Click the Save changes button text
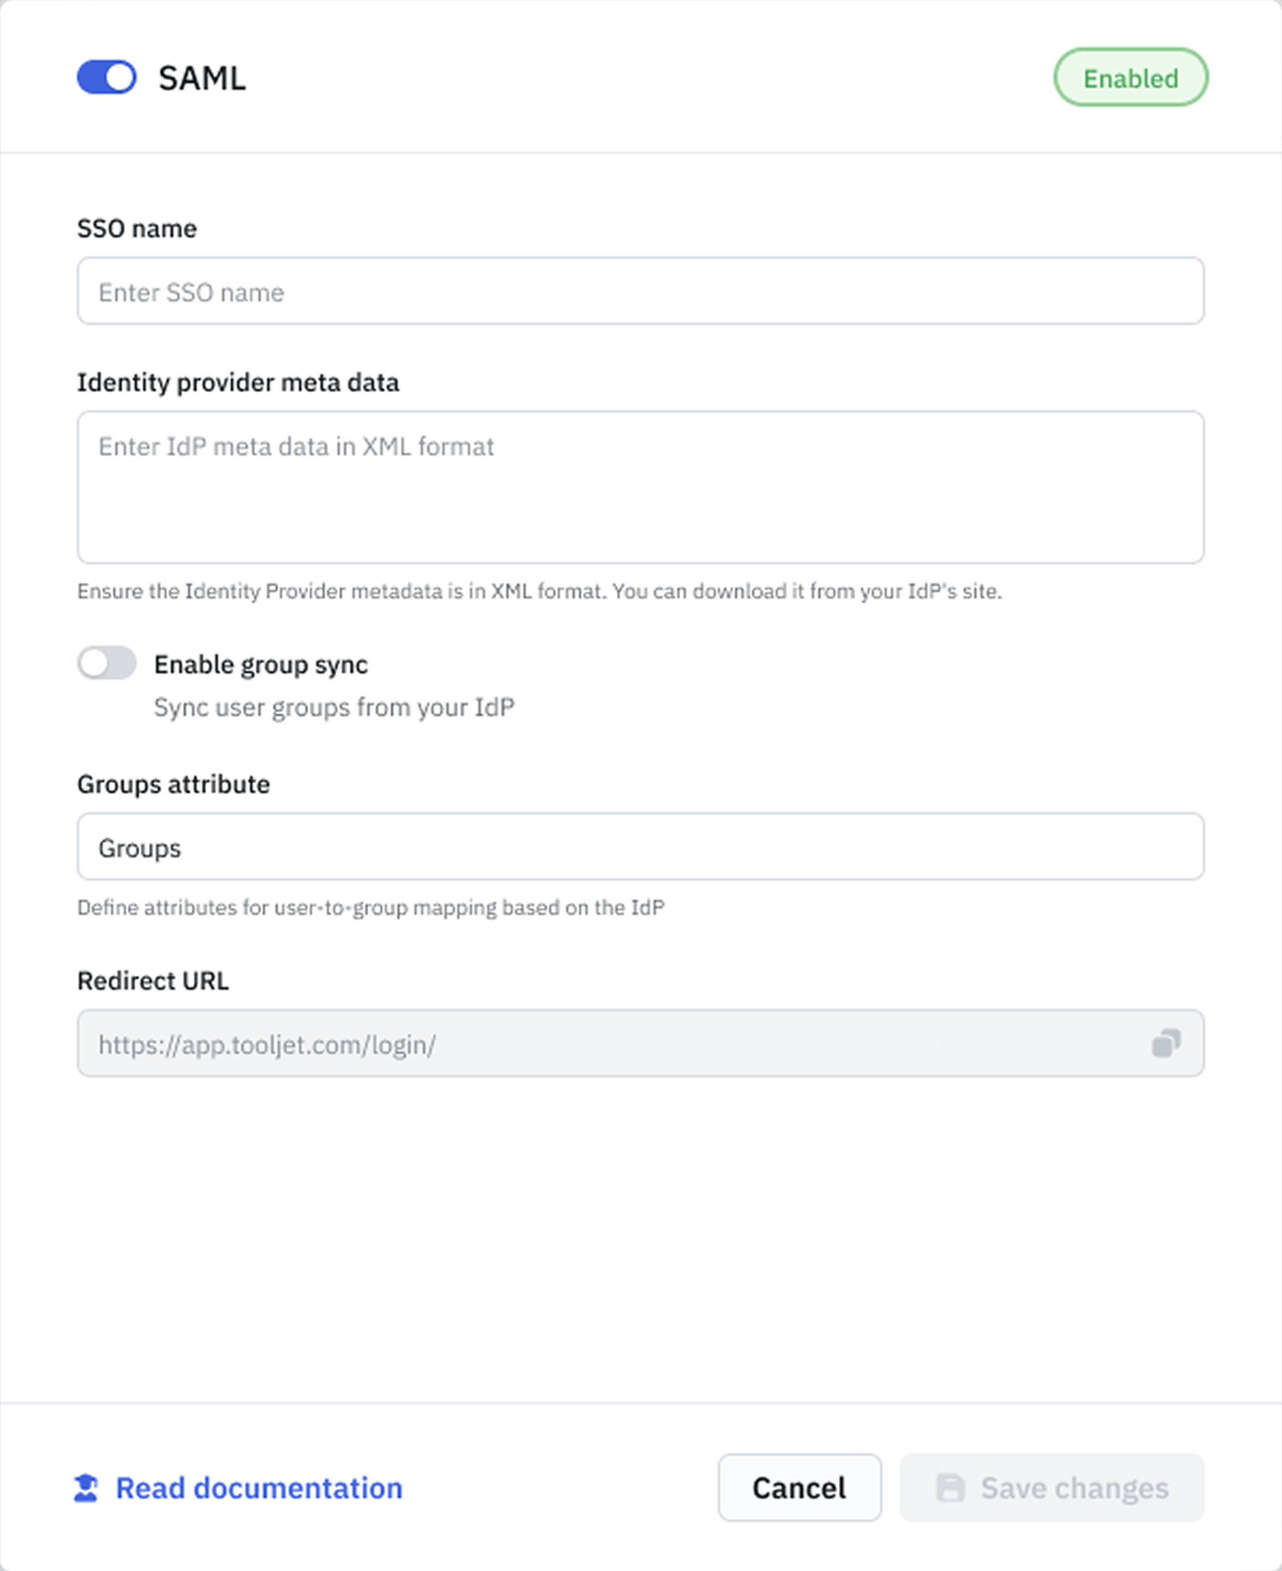This screenshot has height=1571, width=1282. (x=1075, y=1488)
